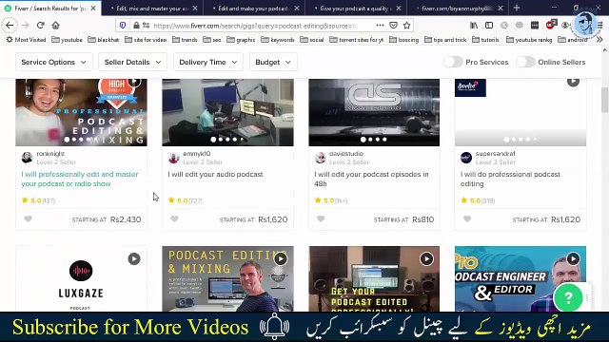Open the page actions three-dot menu
This screenshot has width=609, height=342.
pos(380,26)
